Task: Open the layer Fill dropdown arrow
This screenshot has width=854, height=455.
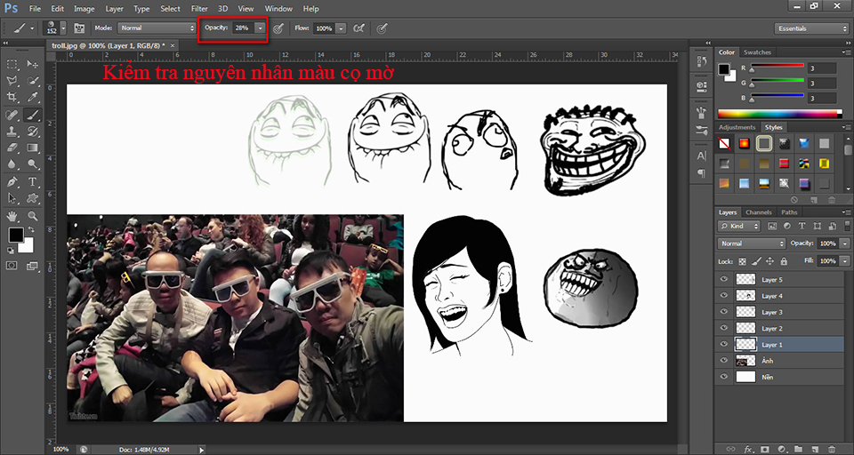Action: click(845, 260)
